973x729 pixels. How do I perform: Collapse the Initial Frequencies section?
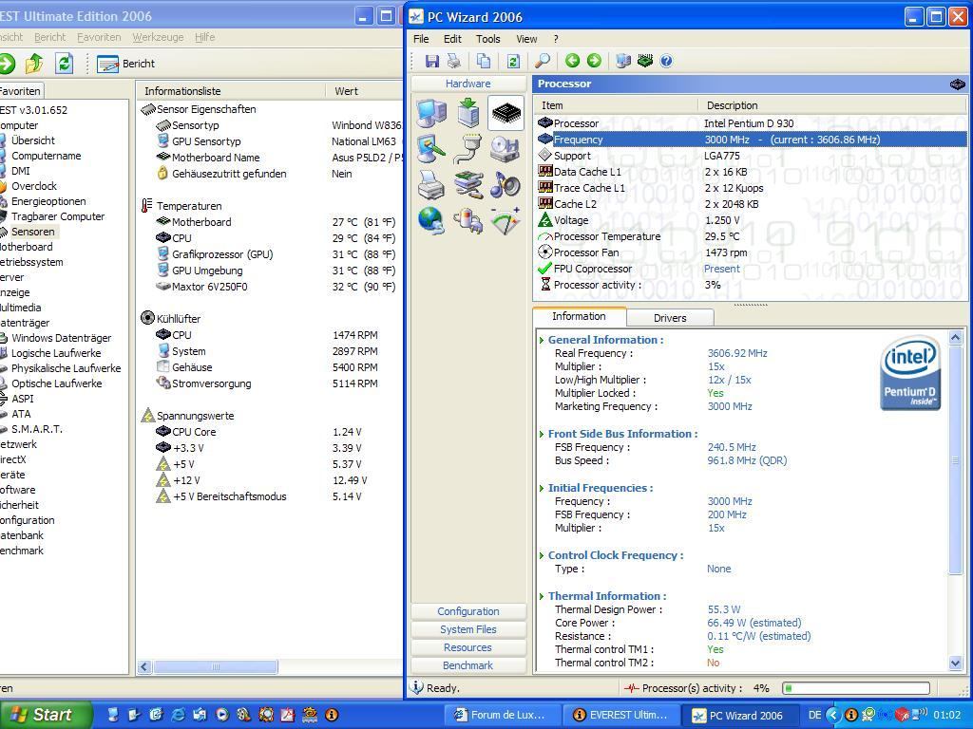pos(542,489)
